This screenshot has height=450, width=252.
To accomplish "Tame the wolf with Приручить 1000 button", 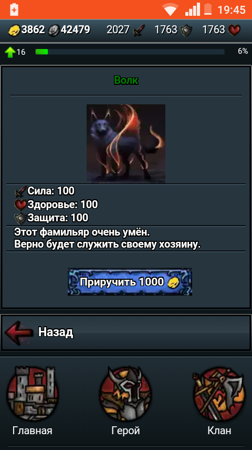I will pyautogui.click(x=130, y=282).
